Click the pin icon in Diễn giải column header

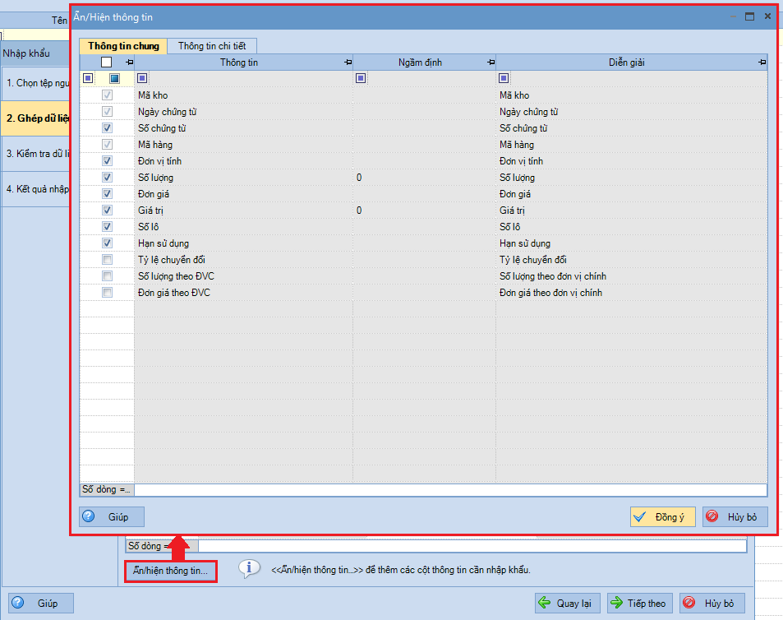(762, 62)
